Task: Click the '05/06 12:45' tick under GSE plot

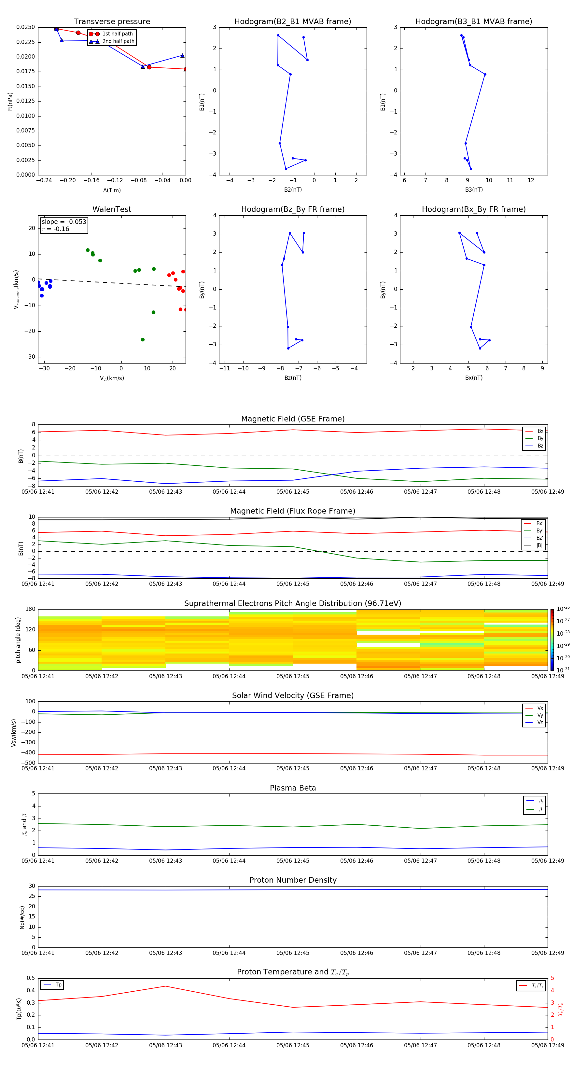Action: 293,492
